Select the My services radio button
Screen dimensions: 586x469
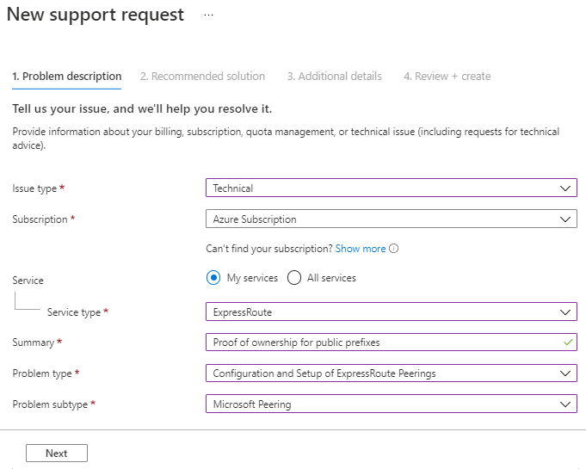214,278
